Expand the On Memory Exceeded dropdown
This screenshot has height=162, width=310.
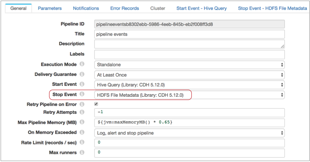[189, 133]
